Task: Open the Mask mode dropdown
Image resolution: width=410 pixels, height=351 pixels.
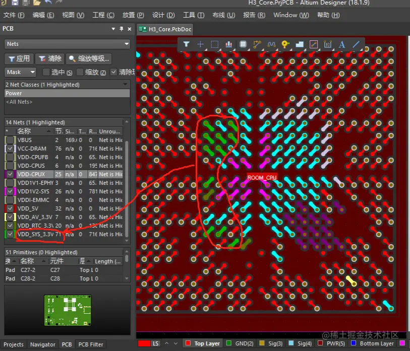Action: tap(20, 72)
